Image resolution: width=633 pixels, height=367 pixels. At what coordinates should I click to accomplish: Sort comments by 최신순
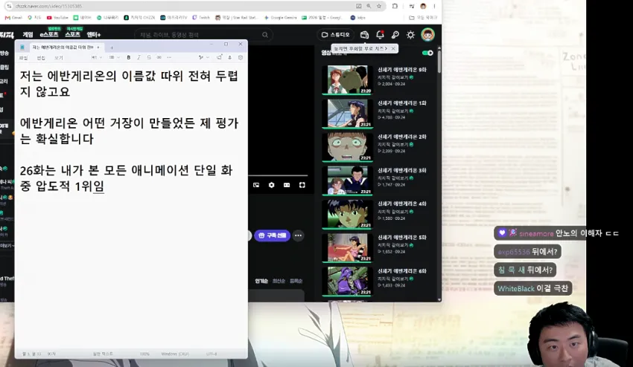click(x=279, y=281)
